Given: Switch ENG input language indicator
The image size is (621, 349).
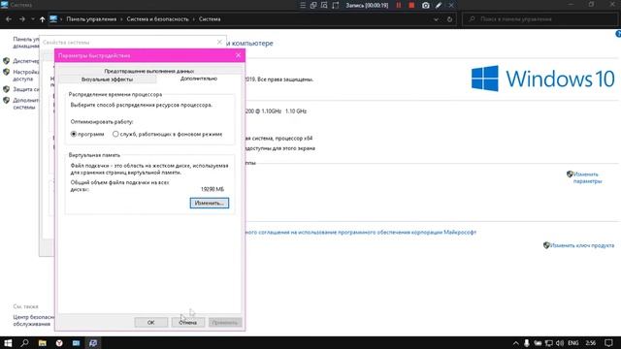Looking at the screenshot, I should [x=573, y=343].
